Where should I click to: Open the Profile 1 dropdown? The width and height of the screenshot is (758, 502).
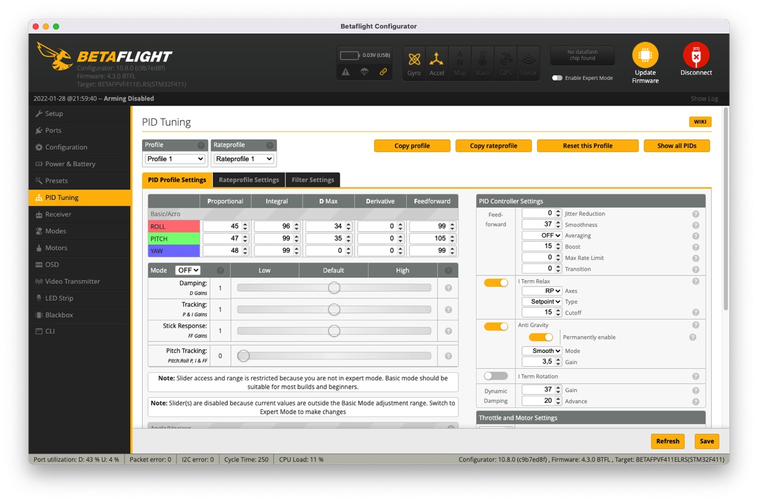tap(175, 159)
